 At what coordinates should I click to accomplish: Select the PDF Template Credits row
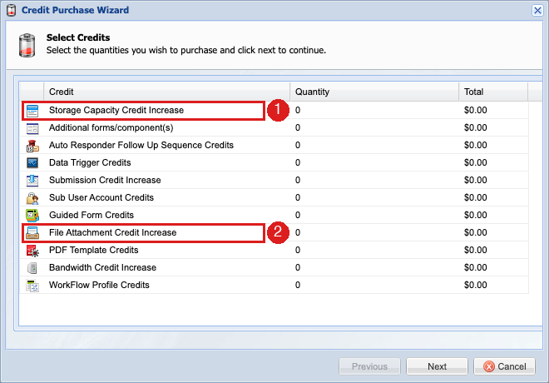tap(274, 250)
